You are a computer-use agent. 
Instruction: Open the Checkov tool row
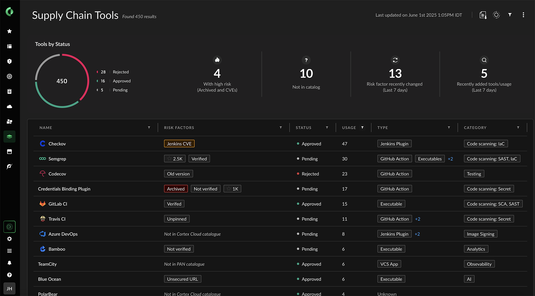57,144
